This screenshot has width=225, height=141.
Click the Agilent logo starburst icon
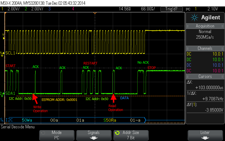[x=194, y=18]
